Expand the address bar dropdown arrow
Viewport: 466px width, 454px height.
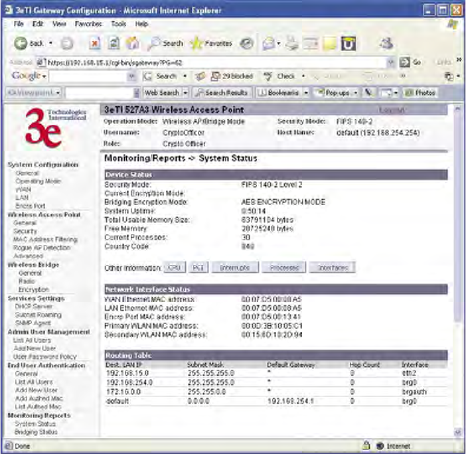pos(392,62)
